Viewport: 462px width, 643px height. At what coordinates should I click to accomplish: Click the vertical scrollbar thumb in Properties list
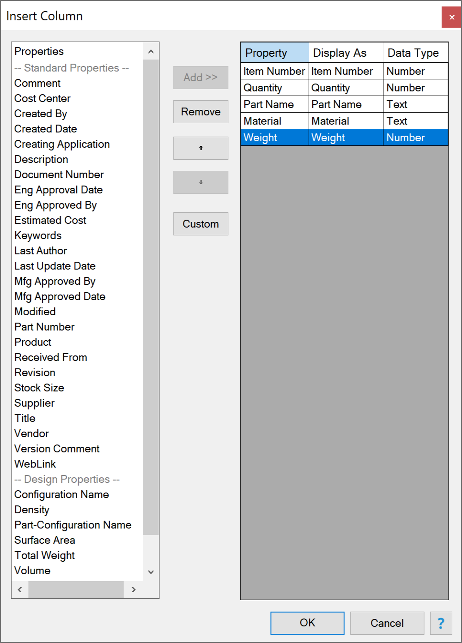click(x=151, y=297)
